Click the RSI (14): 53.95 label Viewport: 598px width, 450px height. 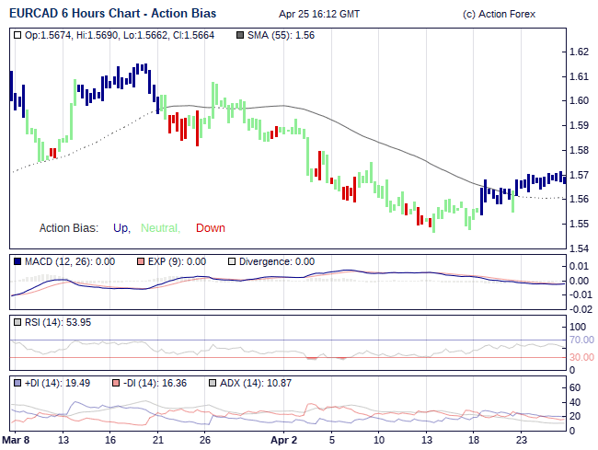pos(58,322)
